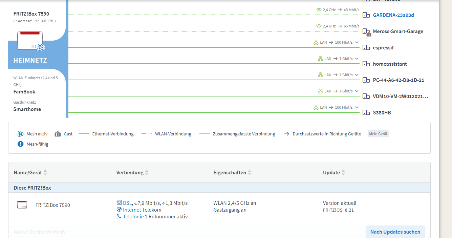This screenshot has width=452, height=238.
Task: Click the PC-44-A6-42-D8-1D-21 device name
Action: 399,80
